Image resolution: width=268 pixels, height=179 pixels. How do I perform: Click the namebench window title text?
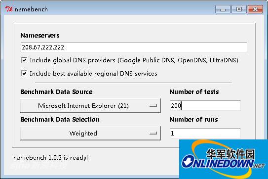point(31,9)
